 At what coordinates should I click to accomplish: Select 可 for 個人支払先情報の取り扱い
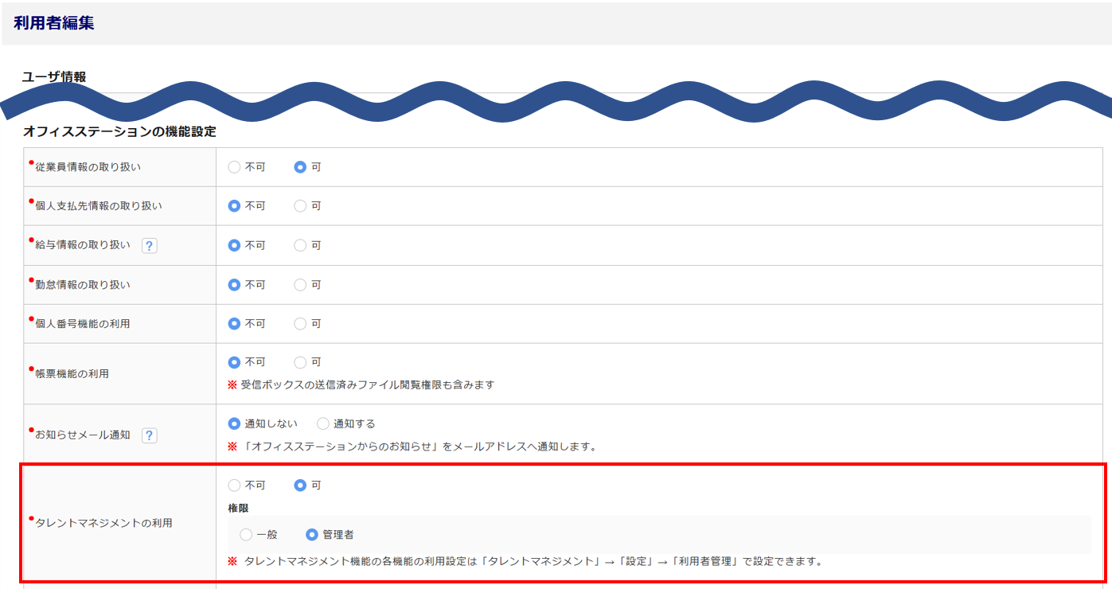tap(300, 205)
